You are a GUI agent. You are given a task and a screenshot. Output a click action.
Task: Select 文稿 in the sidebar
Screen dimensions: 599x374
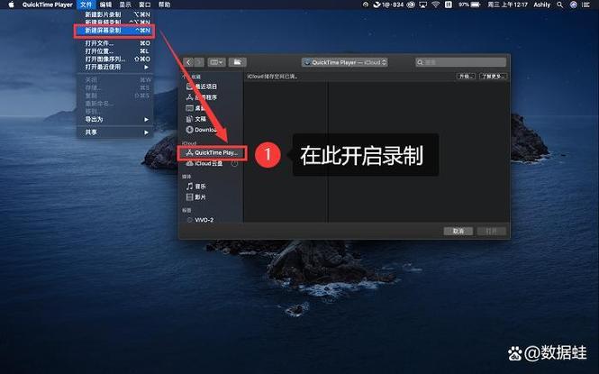pyautogui.click(x=211, y=119)
